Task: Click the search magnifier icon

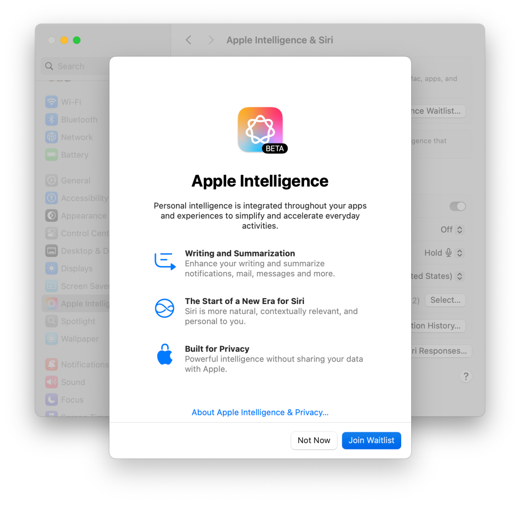Action: coord(49,66)
